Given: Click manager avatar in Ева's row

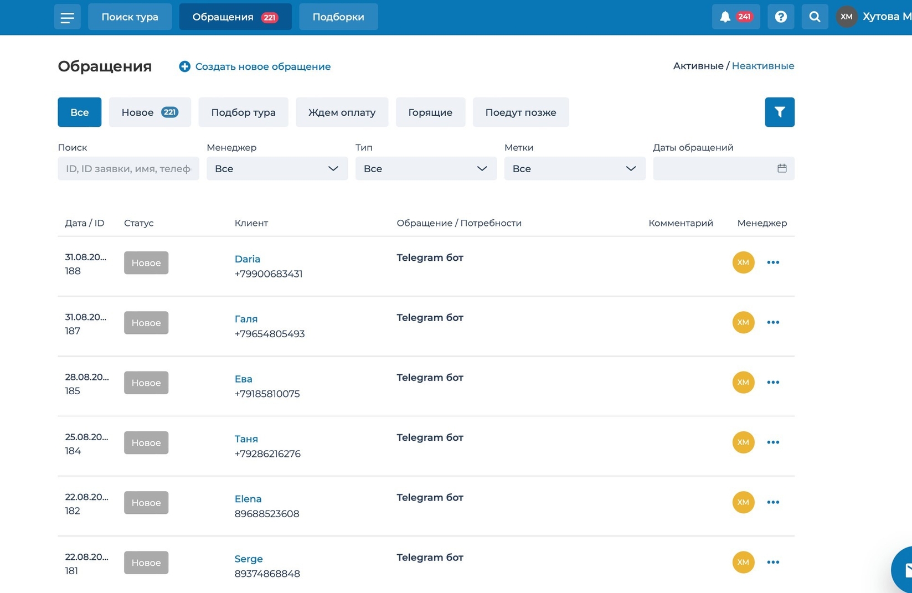Looking at the screenshot, I should pos(743,383).
